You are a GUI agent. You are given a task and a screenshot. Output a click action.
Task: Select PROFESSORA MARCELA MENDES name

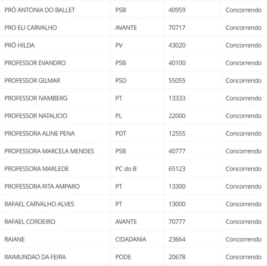[49, 151]
